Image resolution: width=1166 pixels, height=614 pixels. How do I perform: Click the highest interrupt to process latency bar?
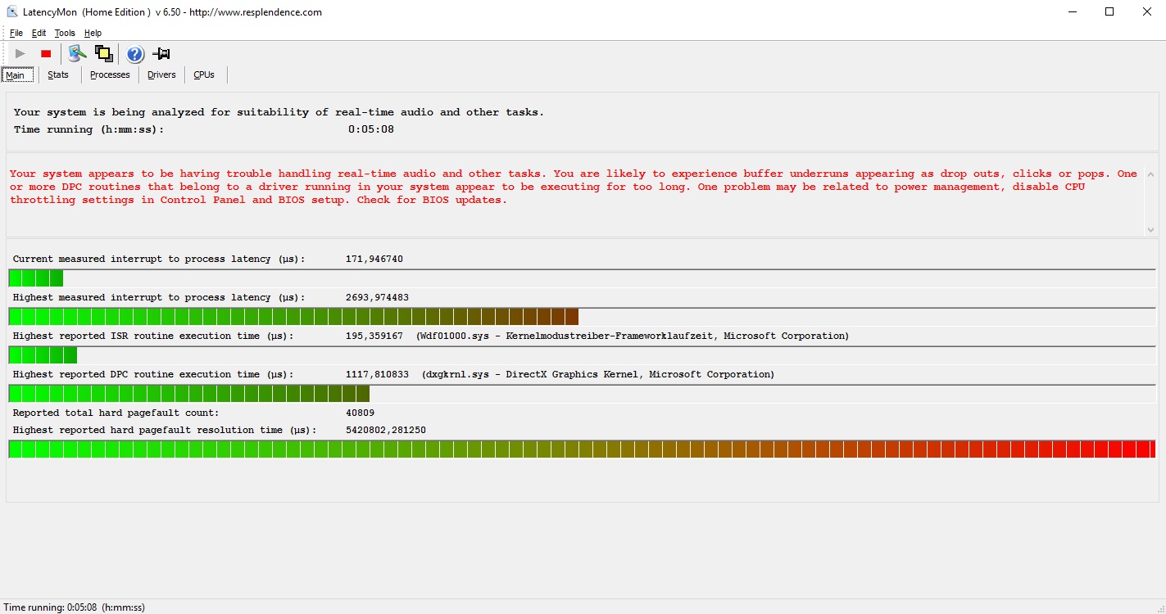coord(583,317)
